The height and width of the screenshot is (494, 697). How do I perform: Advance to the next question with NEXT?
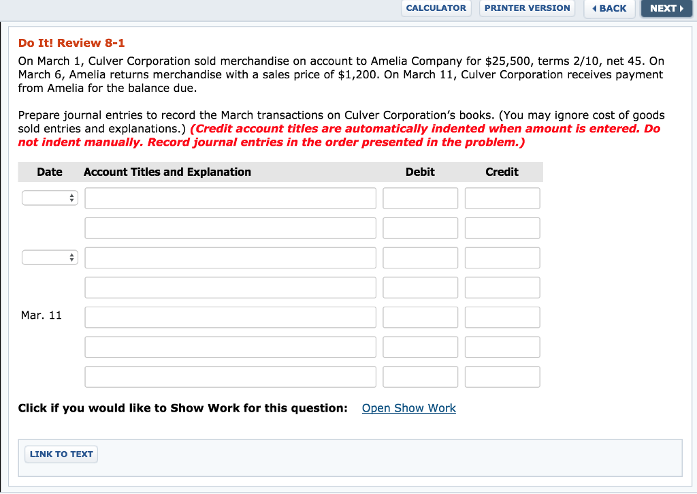[x=666, y=8]
